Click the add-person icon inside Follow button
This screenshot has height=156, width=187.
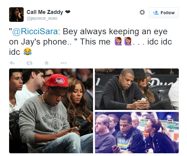pos(156,13)
